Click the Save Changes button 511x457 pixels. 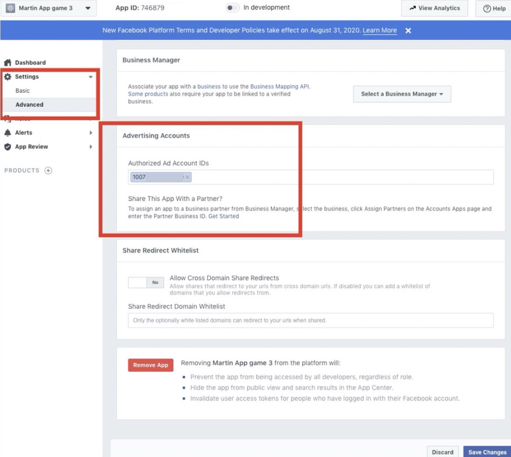coord(487,452)
